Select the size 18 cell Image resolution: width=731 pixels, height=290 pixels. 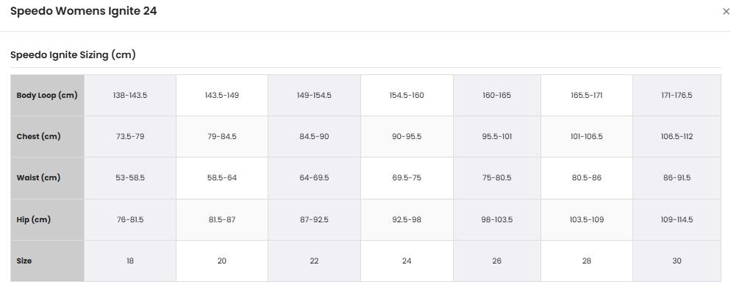(130, 261)
